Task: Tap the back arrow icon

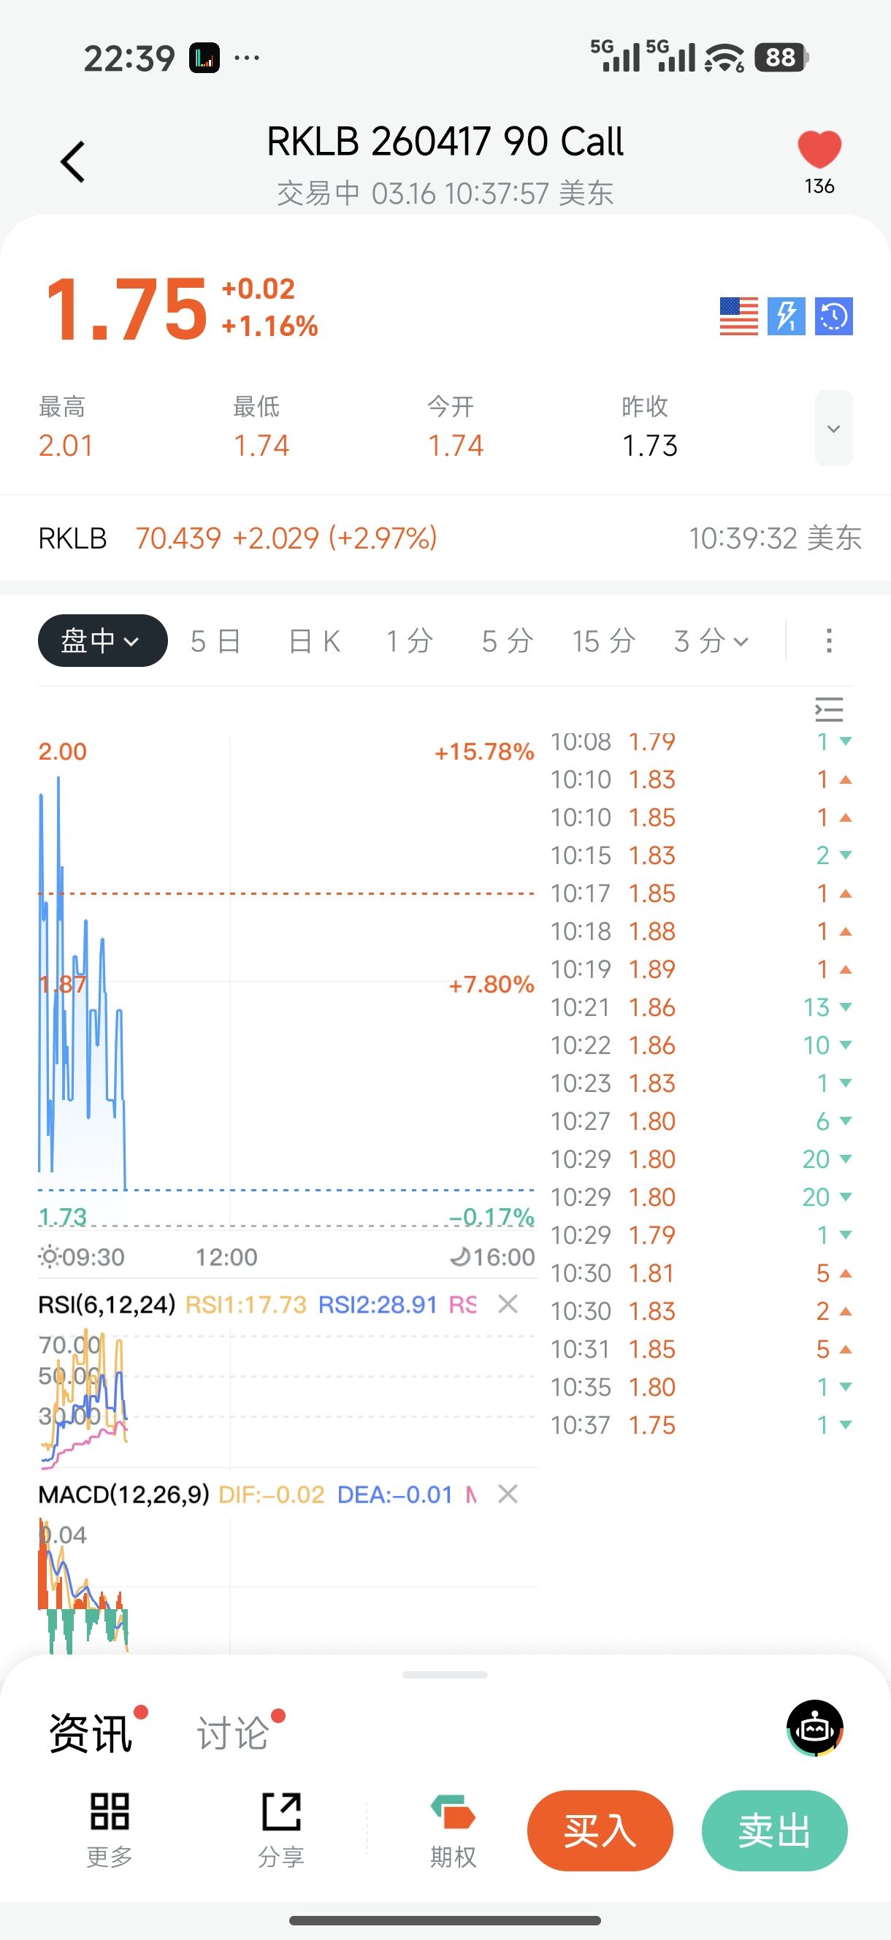Action: click(73, 162)
